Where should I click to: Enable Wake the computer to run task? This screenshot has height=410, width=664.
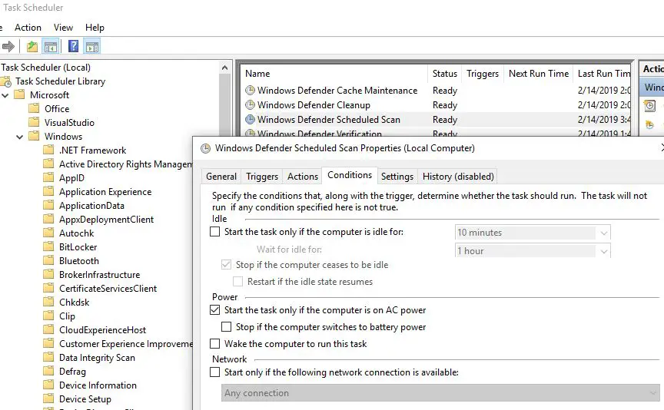tap(215, 343)
